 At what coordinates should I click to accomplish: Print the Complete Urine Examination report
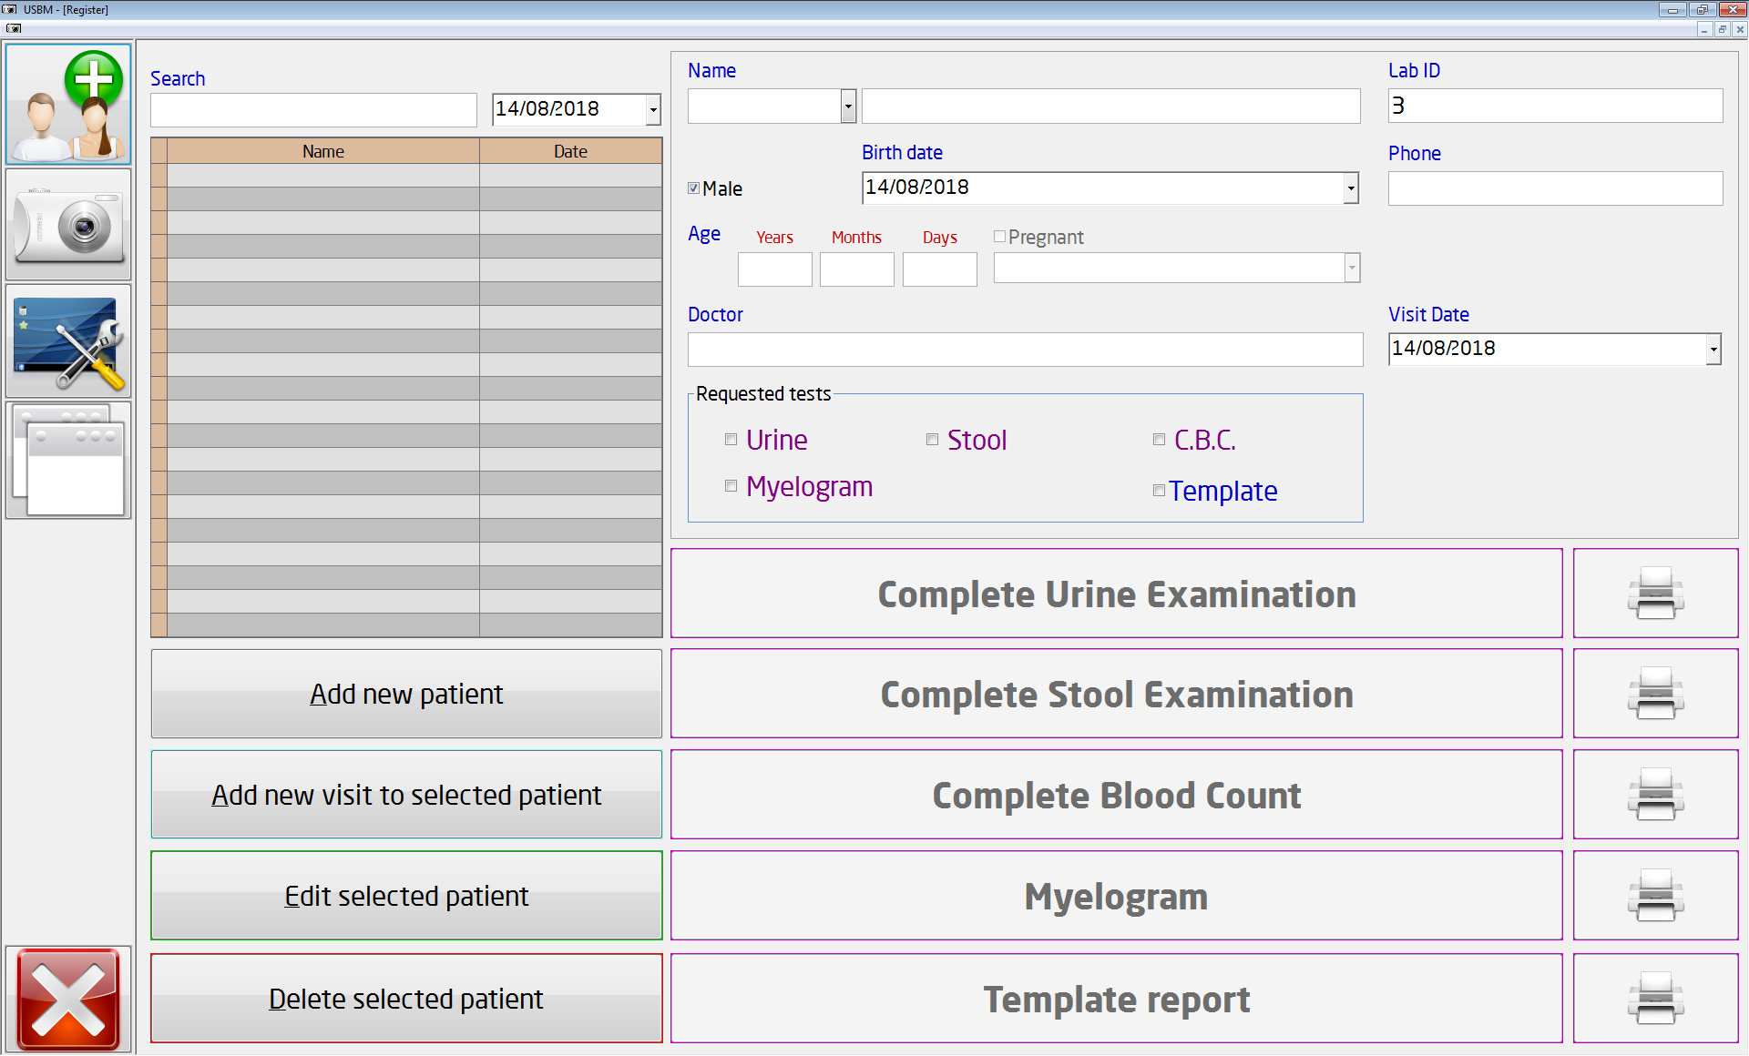click(x=1655, y=594)
